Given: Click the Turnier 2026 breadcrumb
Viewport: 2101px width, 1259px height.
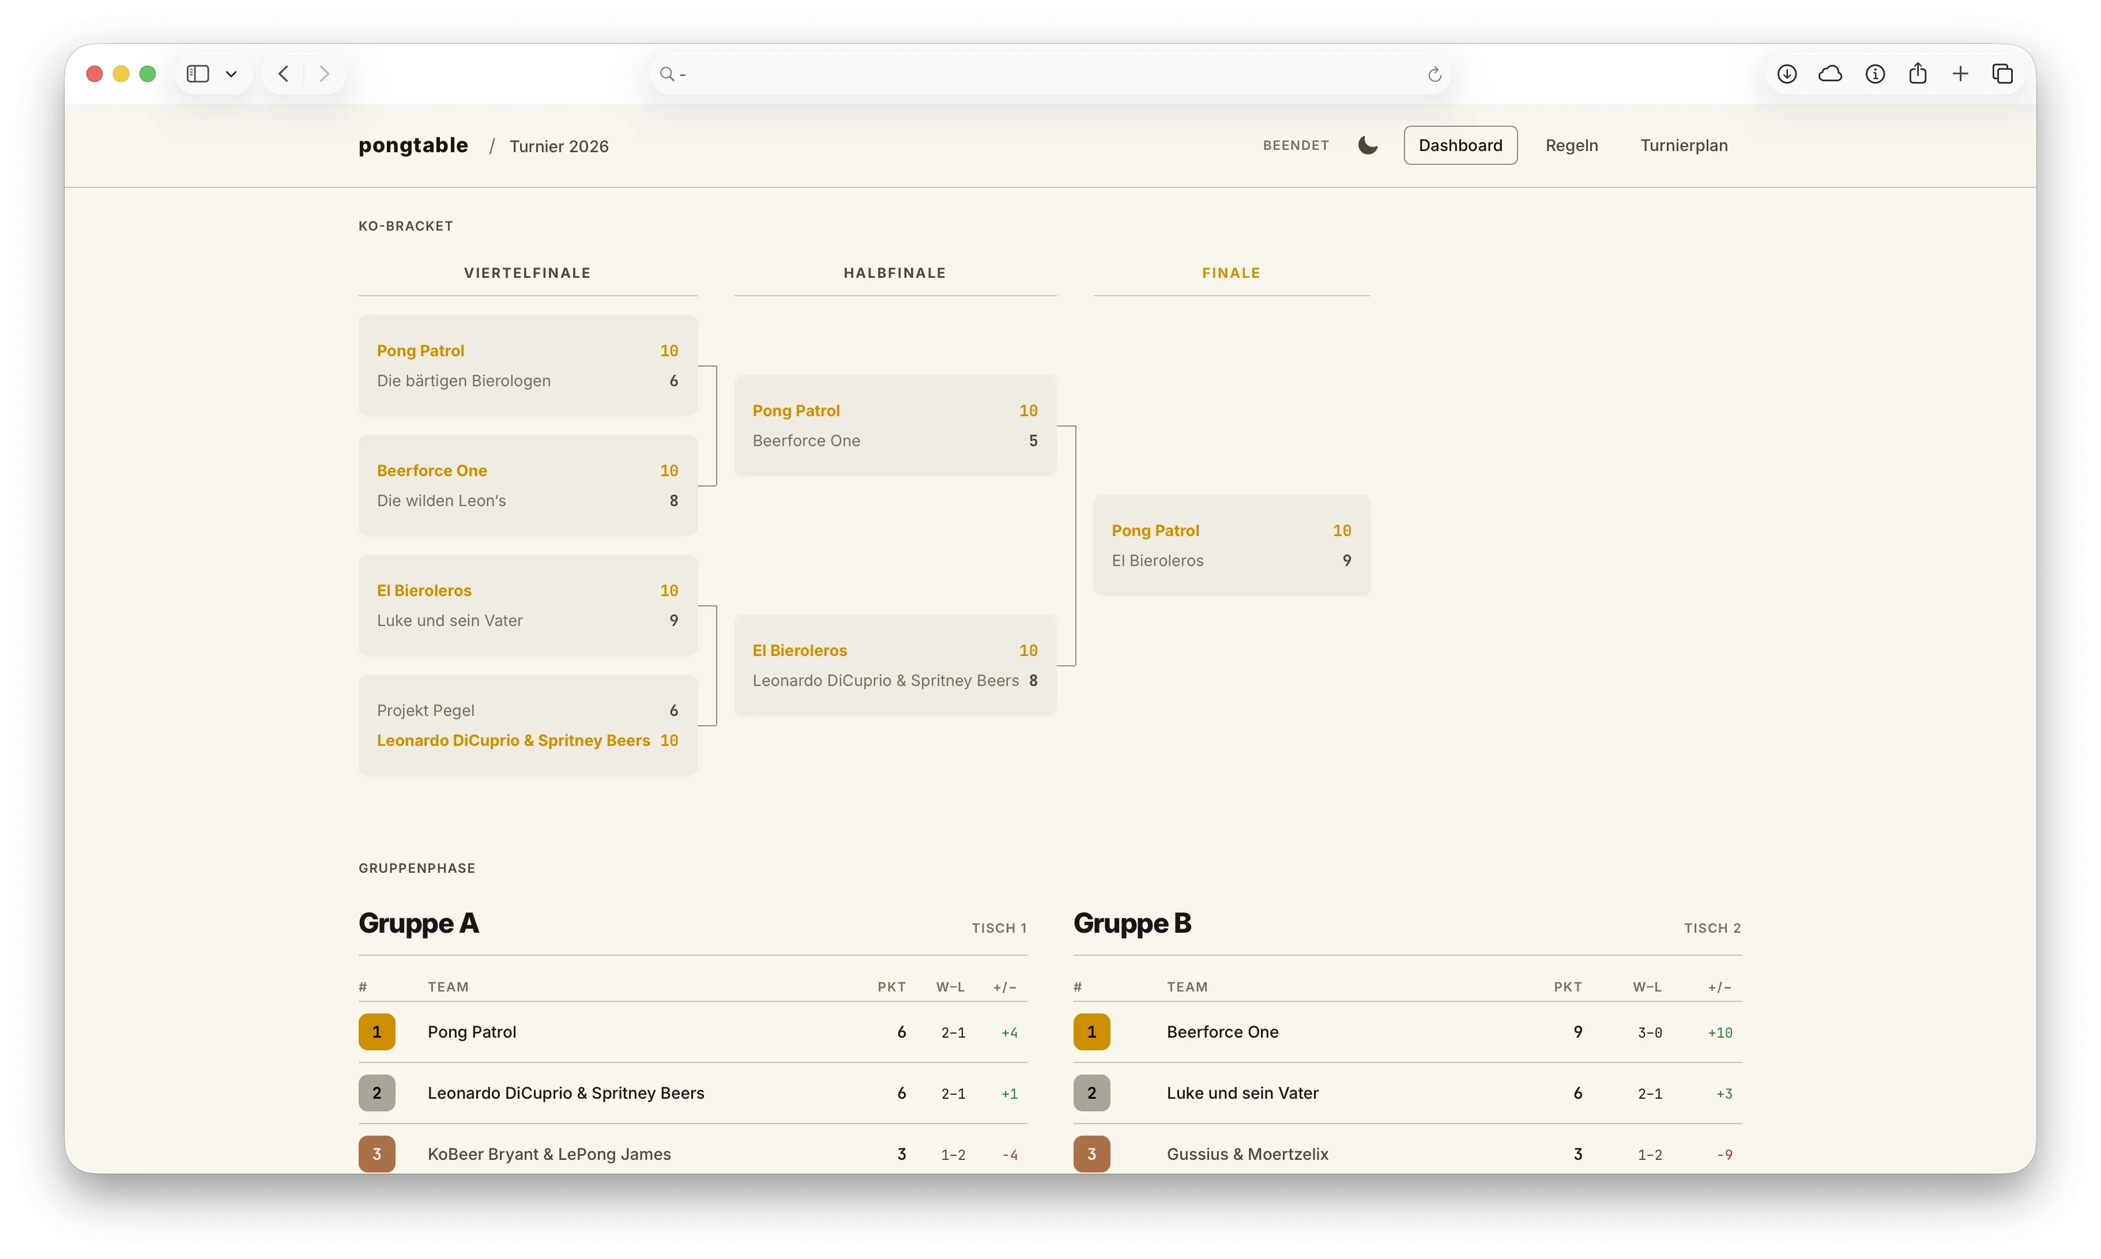Looking at the screenshot, I should pos(558,146).
